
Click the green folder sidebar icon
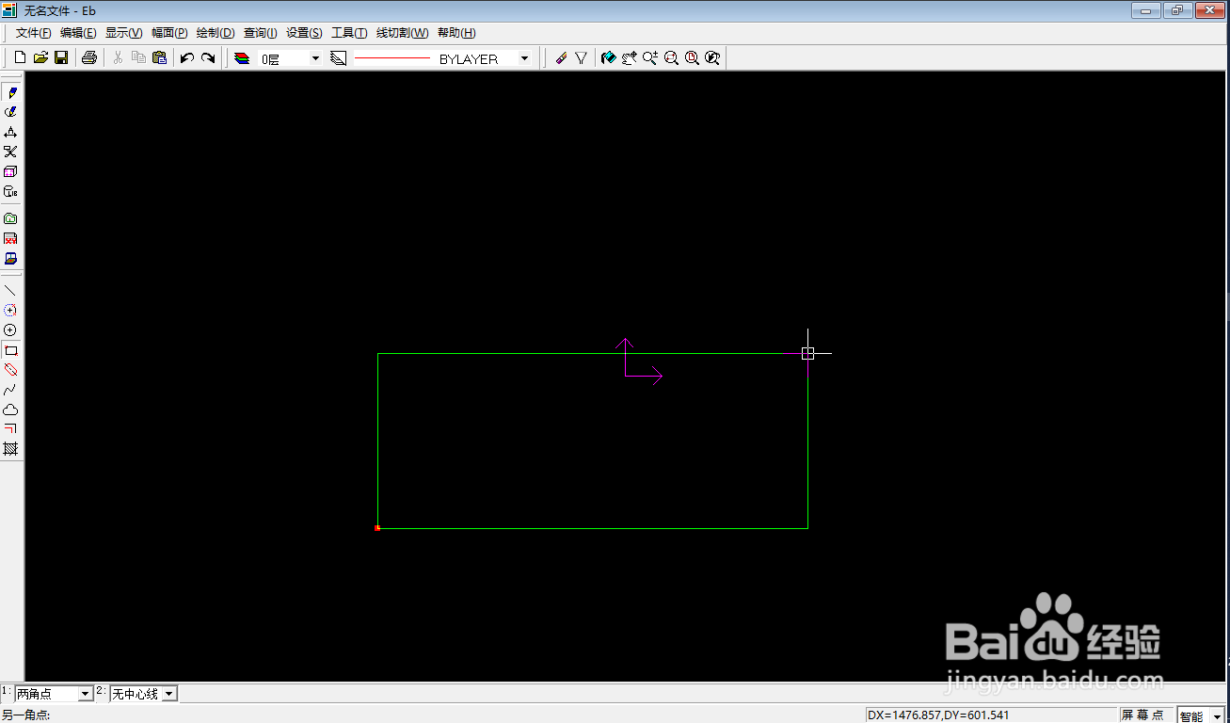pos(11,218)
